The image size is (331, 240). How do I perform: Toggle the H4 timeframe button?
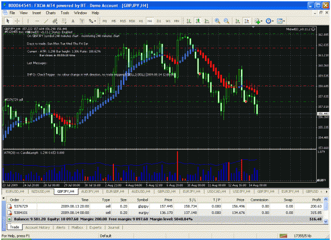coord(150,21)
